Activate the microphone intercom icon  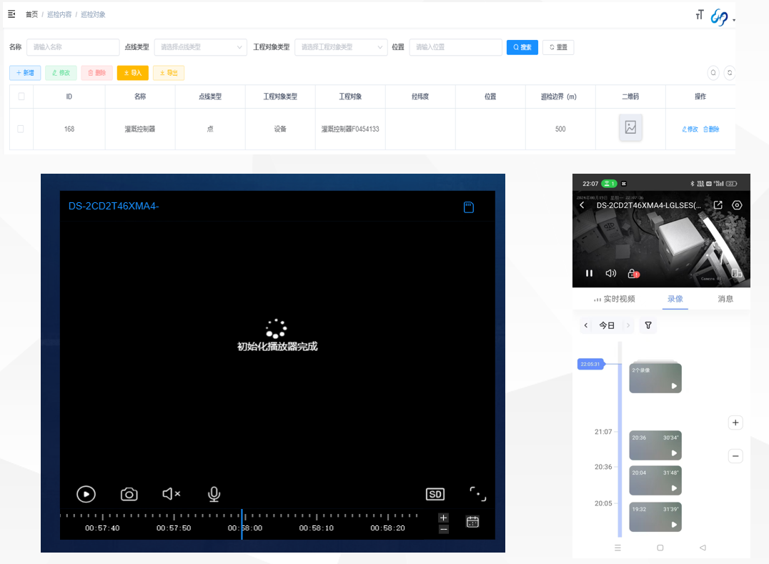[x=214, y=494]
